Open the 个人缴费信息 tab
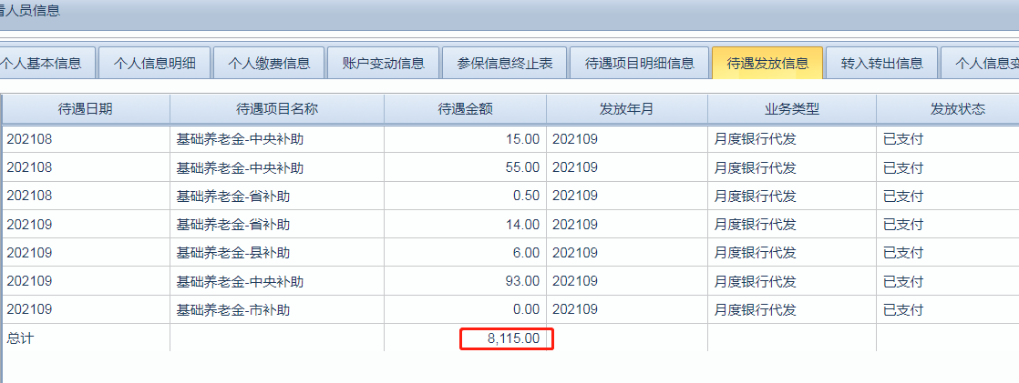The width and height of the screenshot is (1019, 383). click(269, 64)
